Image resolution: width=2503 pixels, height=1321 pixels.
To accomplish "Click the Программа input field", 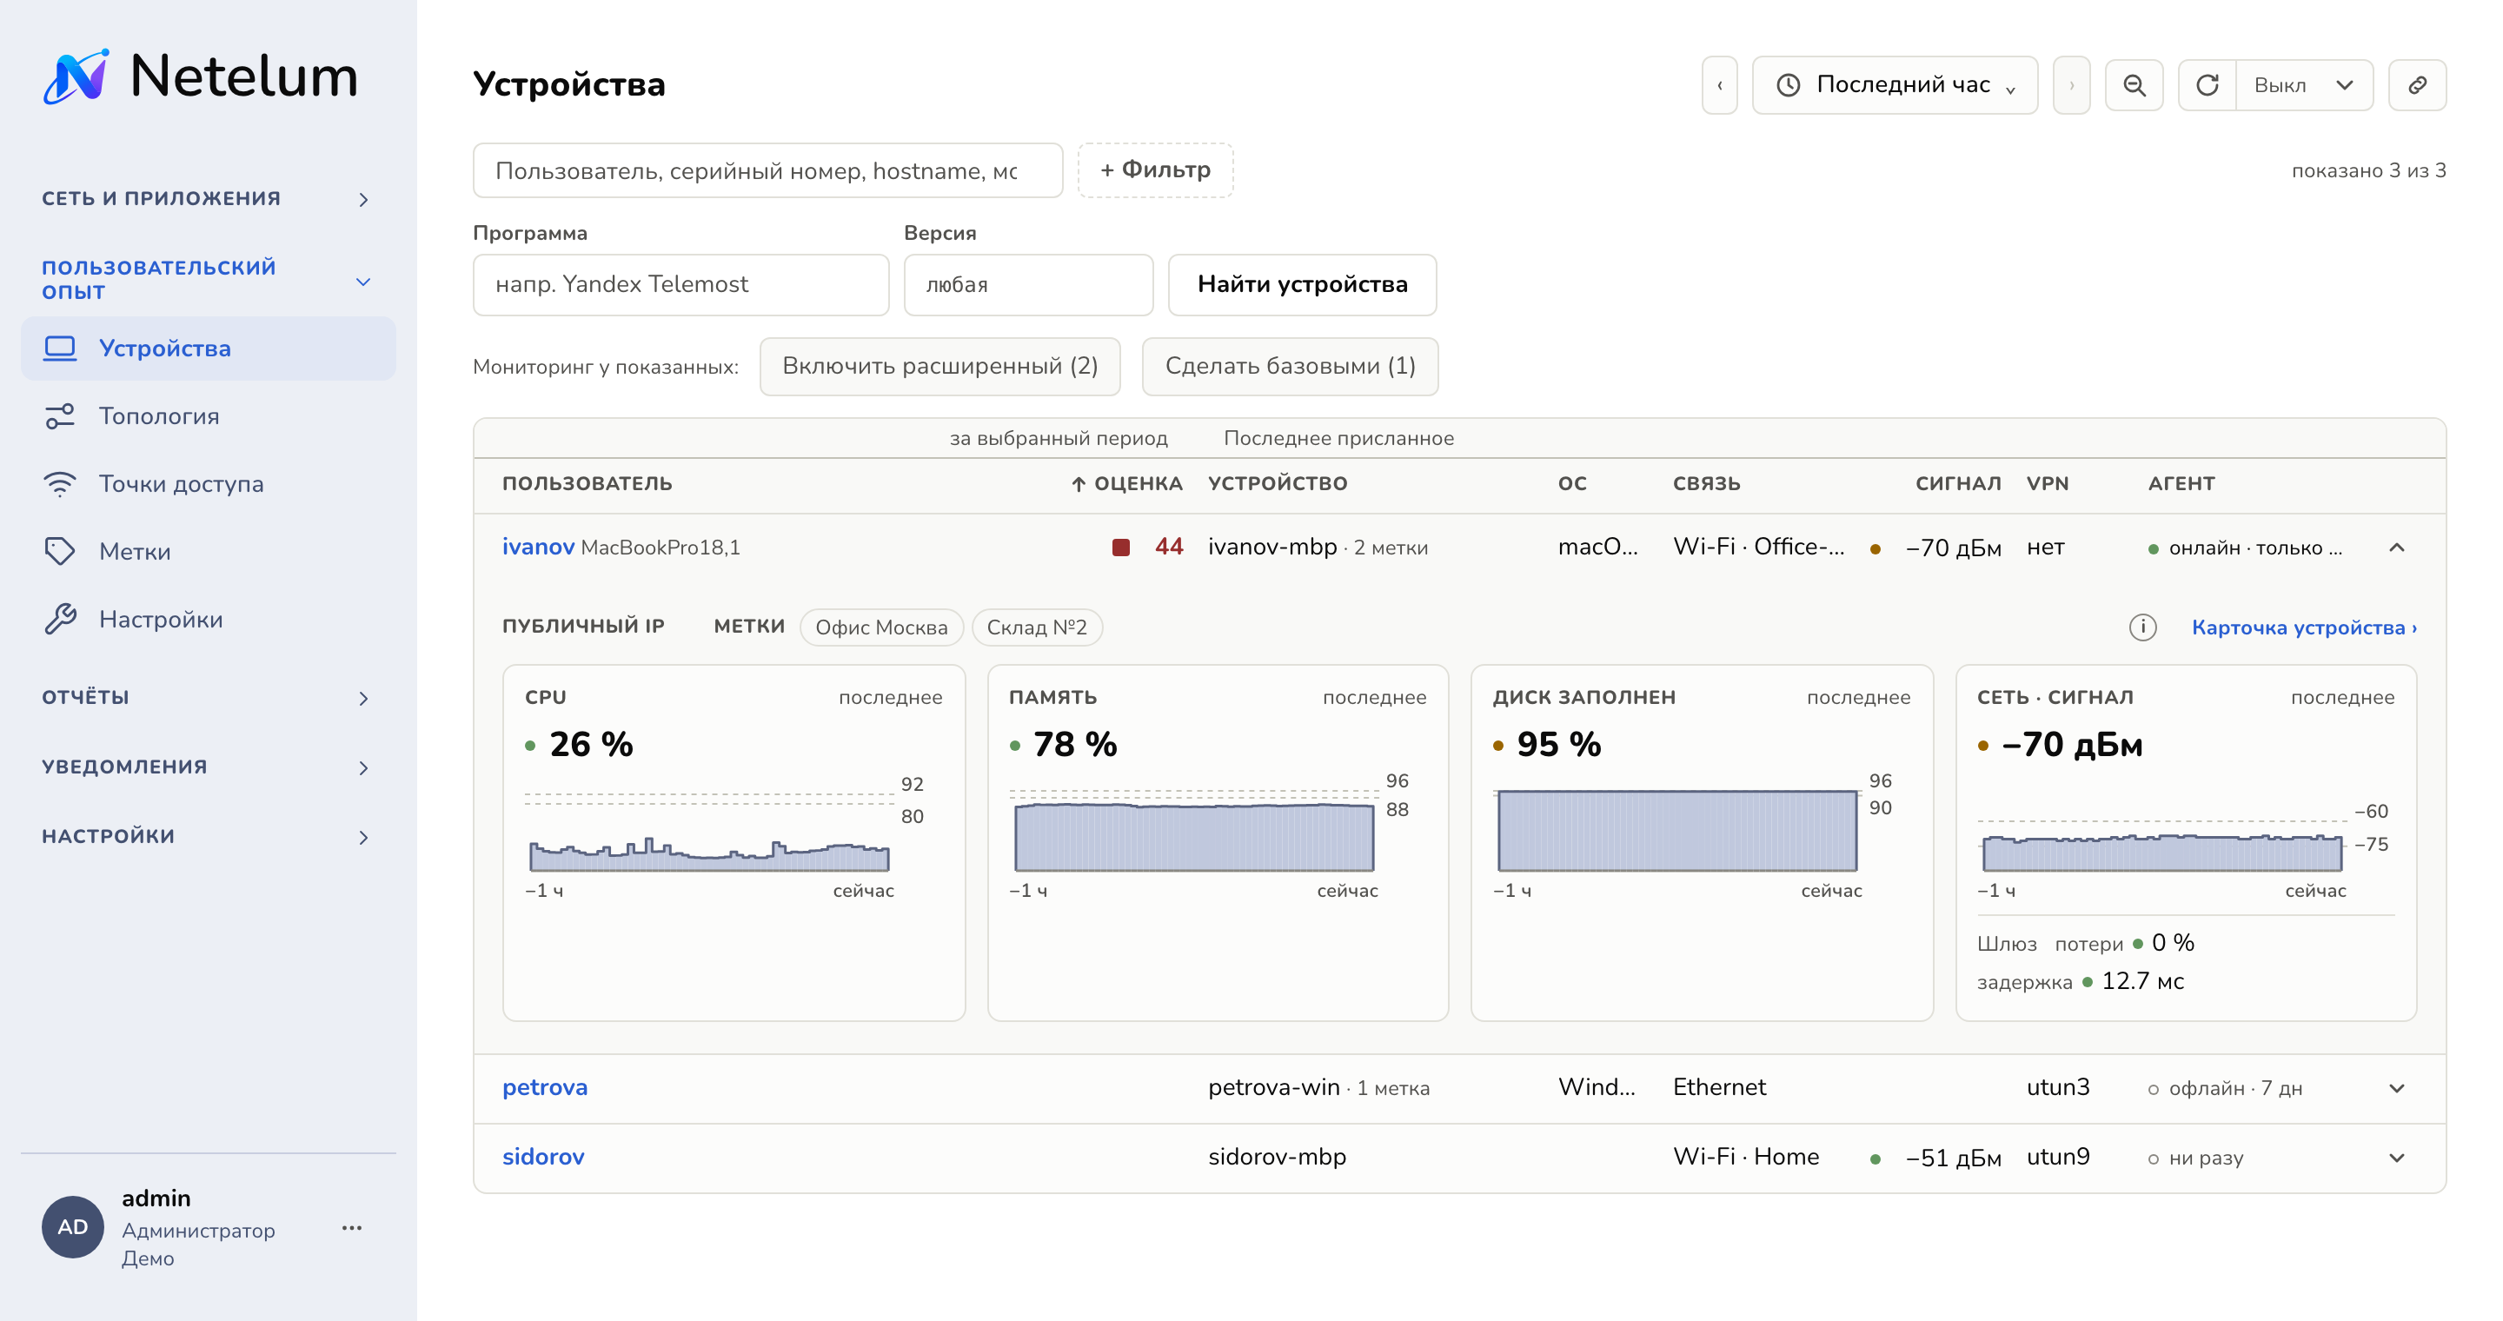I will point(681,284).
